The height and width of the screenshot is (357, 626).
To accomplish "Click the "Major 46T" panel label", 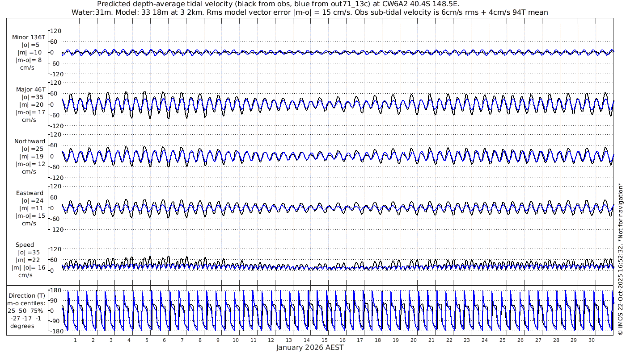I will tap(30, 89).
